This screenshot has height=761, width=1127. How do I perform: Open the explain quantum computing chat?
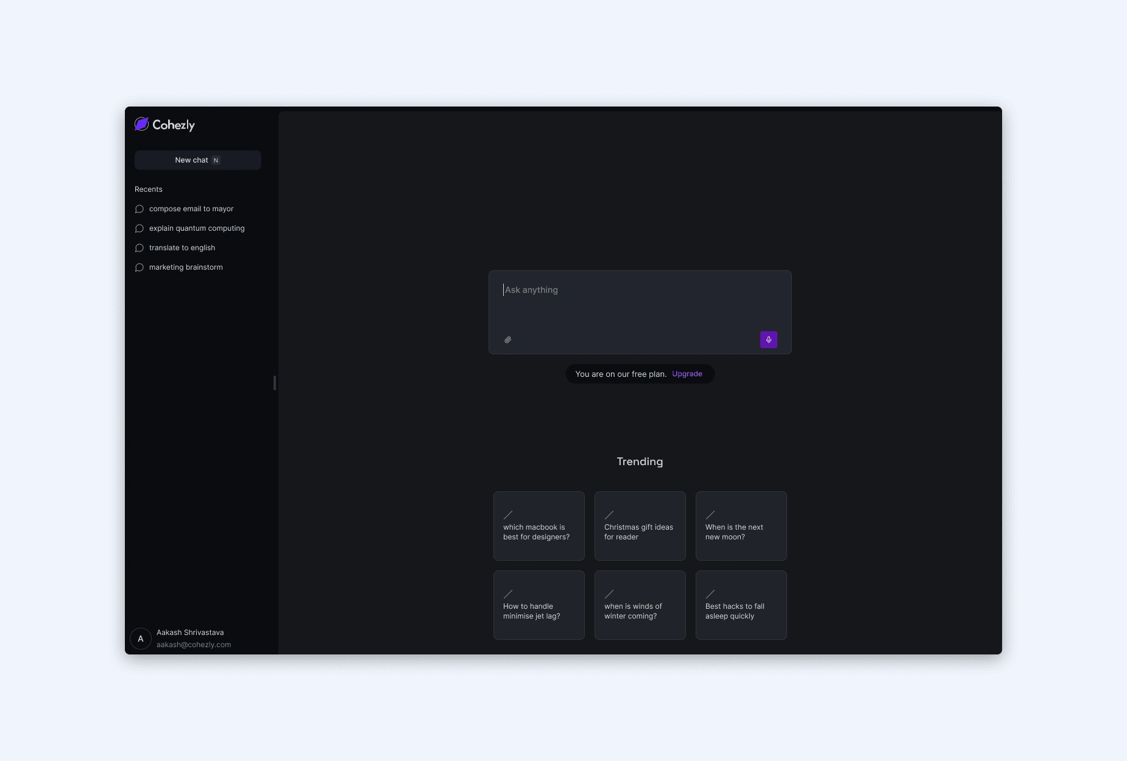click(x=197, y=228)
